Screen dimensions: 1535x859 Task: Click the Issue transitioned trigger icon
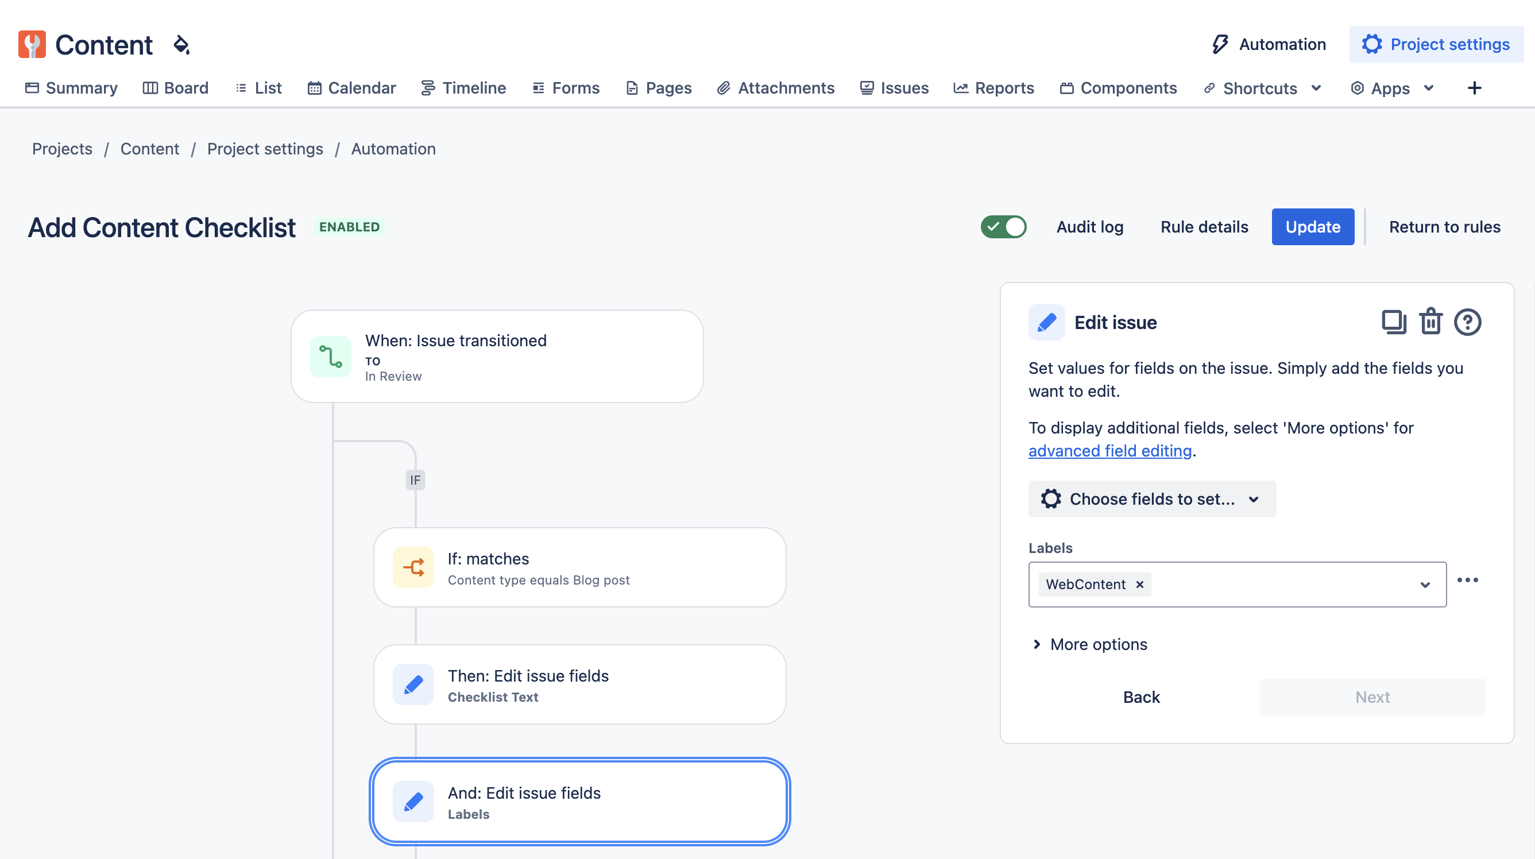click(331, 357)
